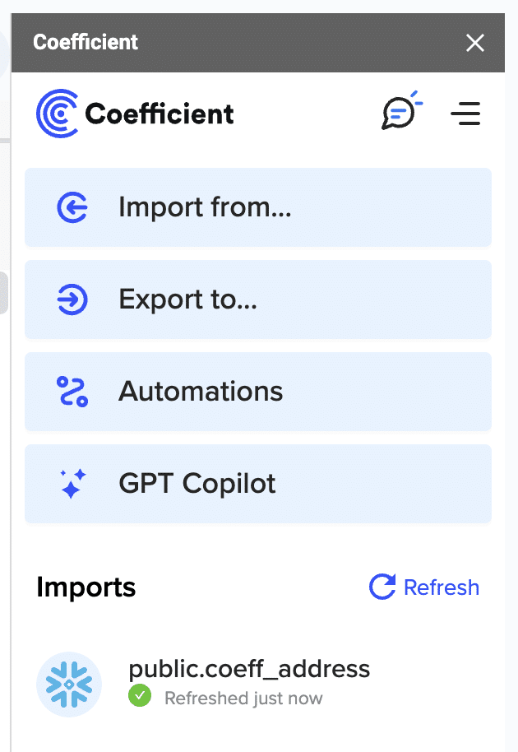Select the Import from… label
Viewport: 518px width, 752px height.
[205, 207]
